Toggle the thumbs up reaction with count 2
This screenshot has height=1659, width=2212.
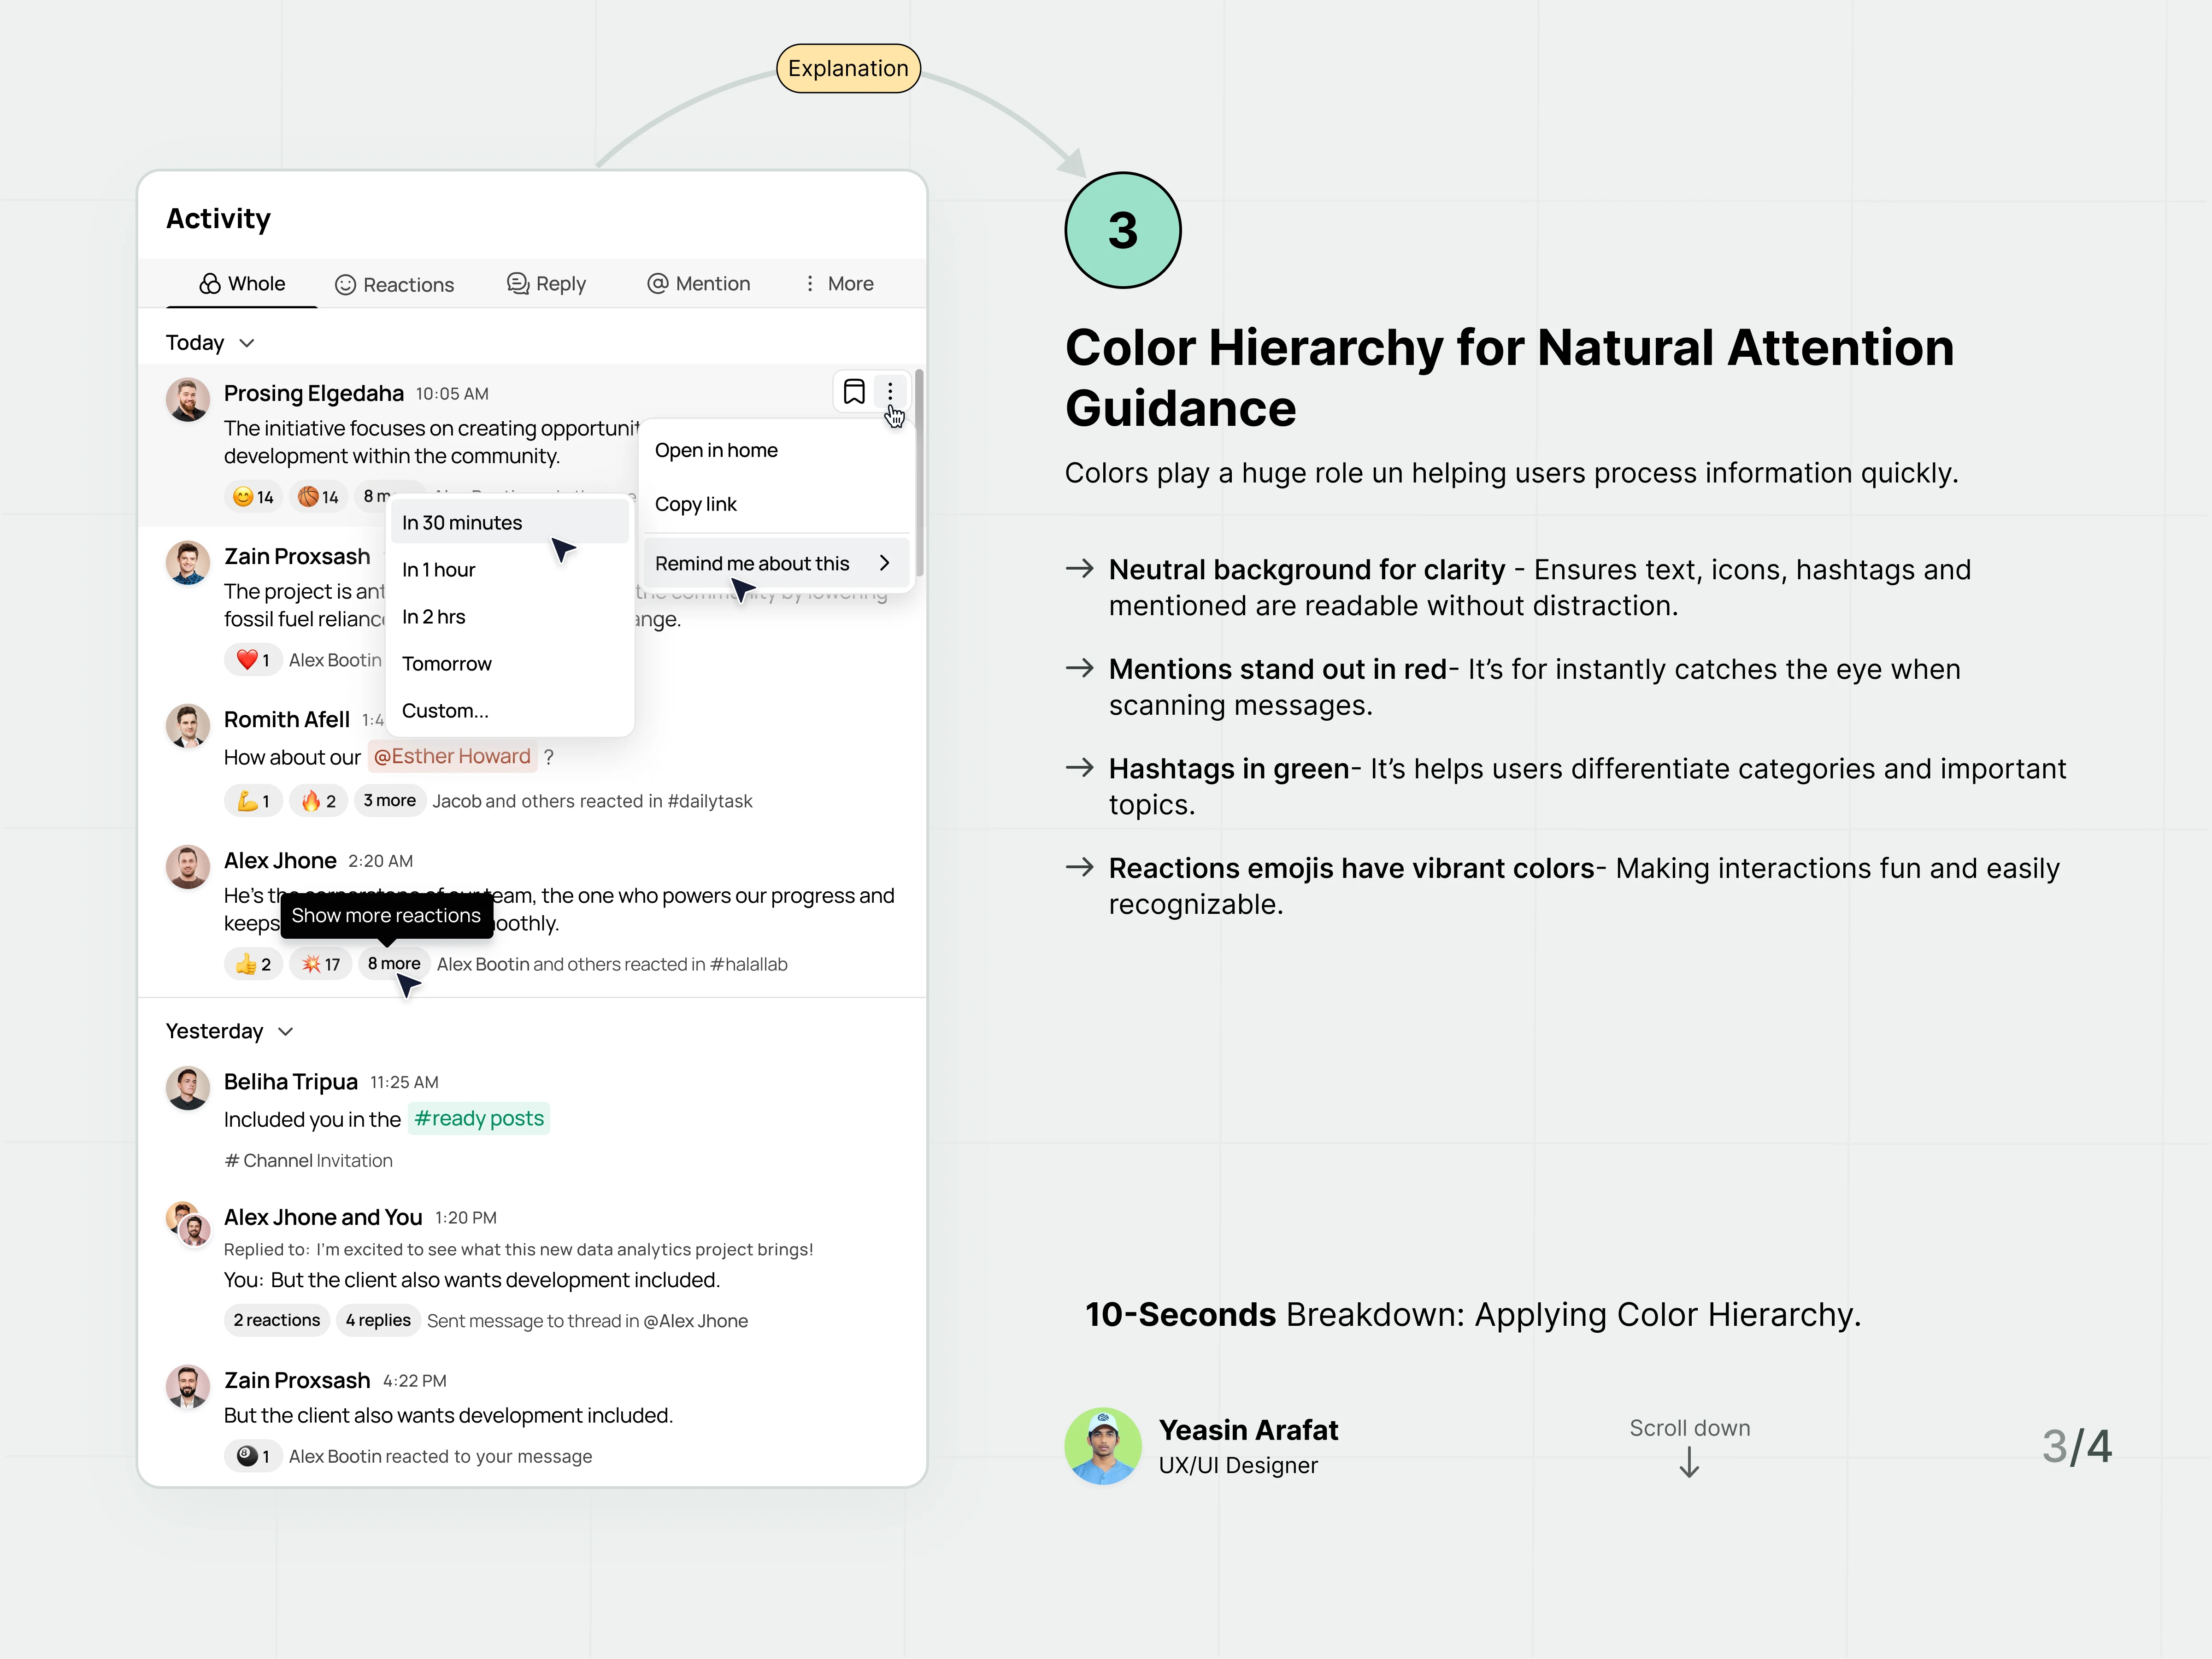tap(253, 964)
